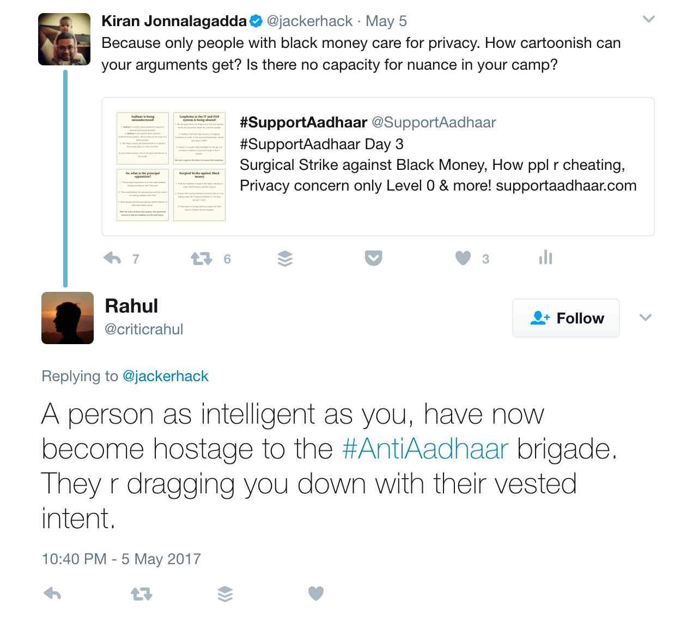Image resolution: width=693 pixels, height=636 pixels.
Task: Save Kiran's tweet to Pocket
Action: tap(373, 258)
